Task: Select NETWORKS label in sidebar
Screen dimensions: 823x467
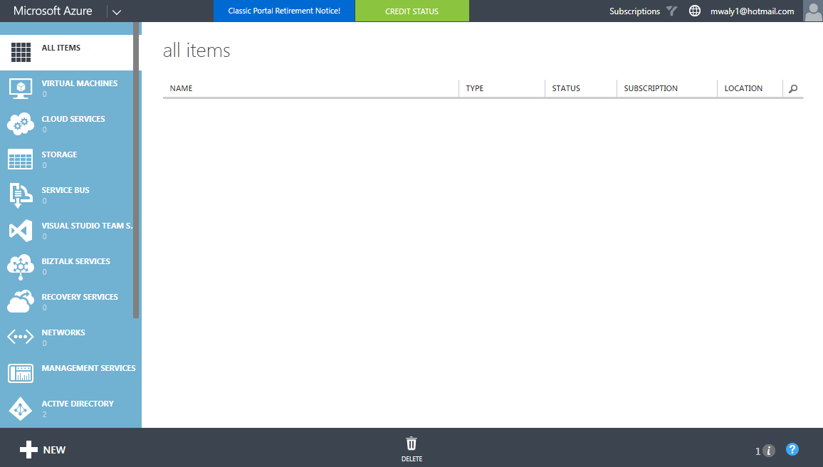Action: pyautogui.click(x=63, y=332)
